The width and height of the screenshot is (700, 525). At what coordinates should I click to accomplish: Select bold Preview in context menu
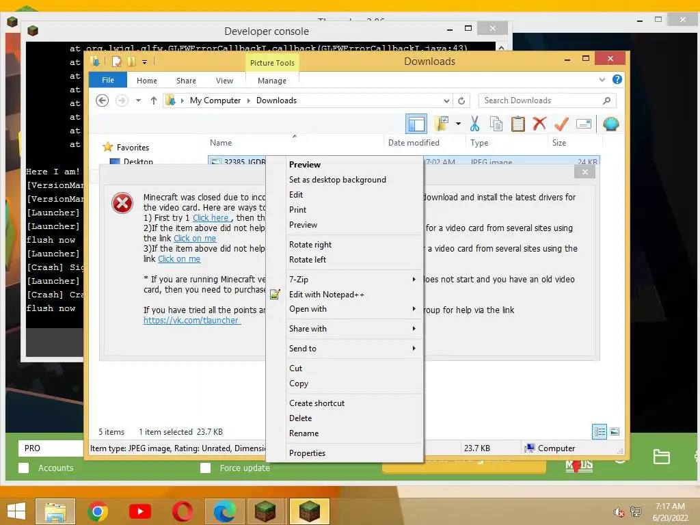(305, 164)
